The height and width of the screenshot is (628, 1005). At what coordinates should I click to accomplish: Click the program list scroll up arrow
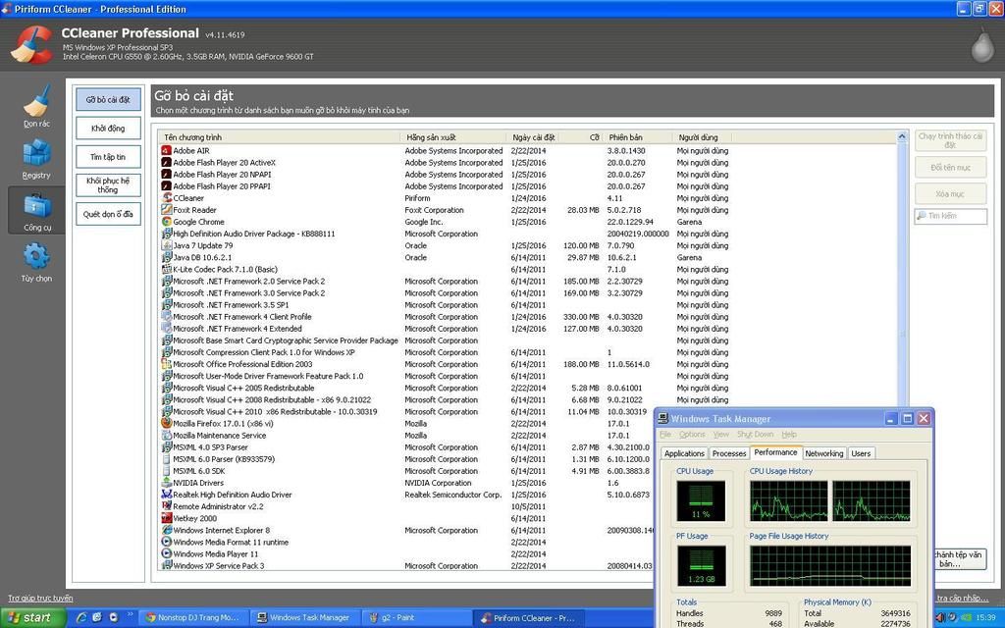(902, 136)
